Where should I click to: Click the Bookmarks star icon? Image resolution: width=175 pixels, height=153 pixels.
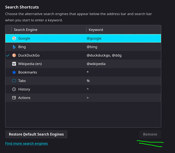[14, 72]
